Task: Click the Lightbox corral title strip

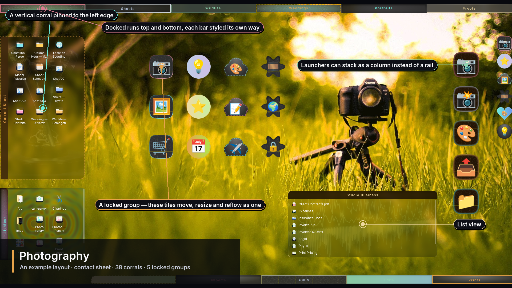Action: coord(5,224)
